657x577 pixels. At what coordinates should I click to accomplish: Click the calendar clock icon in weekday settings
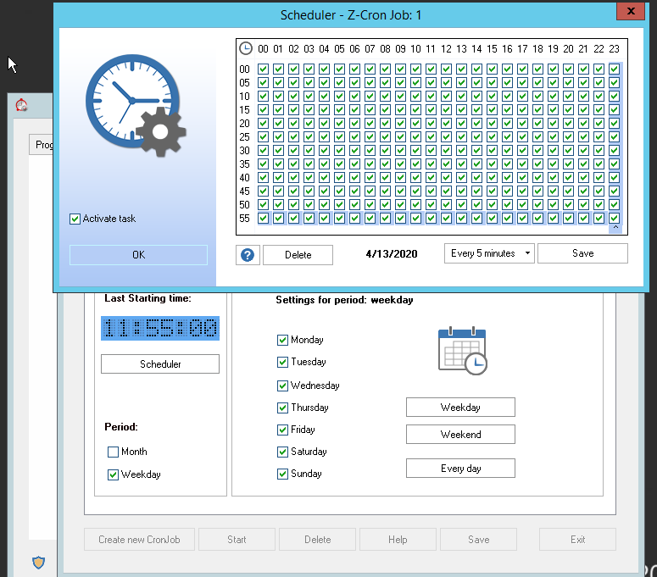coord(463,351)
